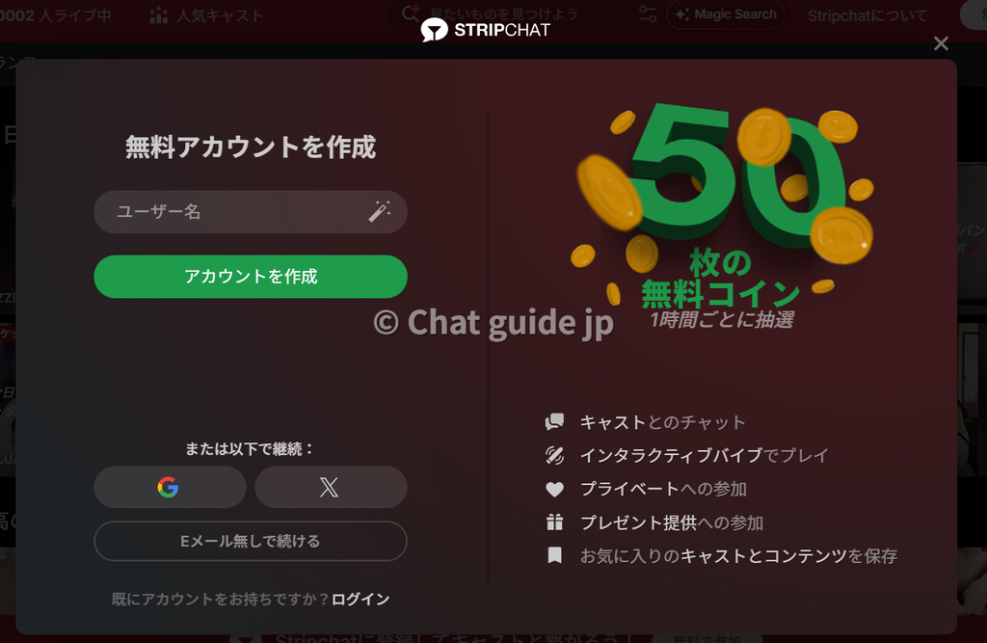Continue with Google sign-in button
Screen dimensions: 987x643
point(170,487)
